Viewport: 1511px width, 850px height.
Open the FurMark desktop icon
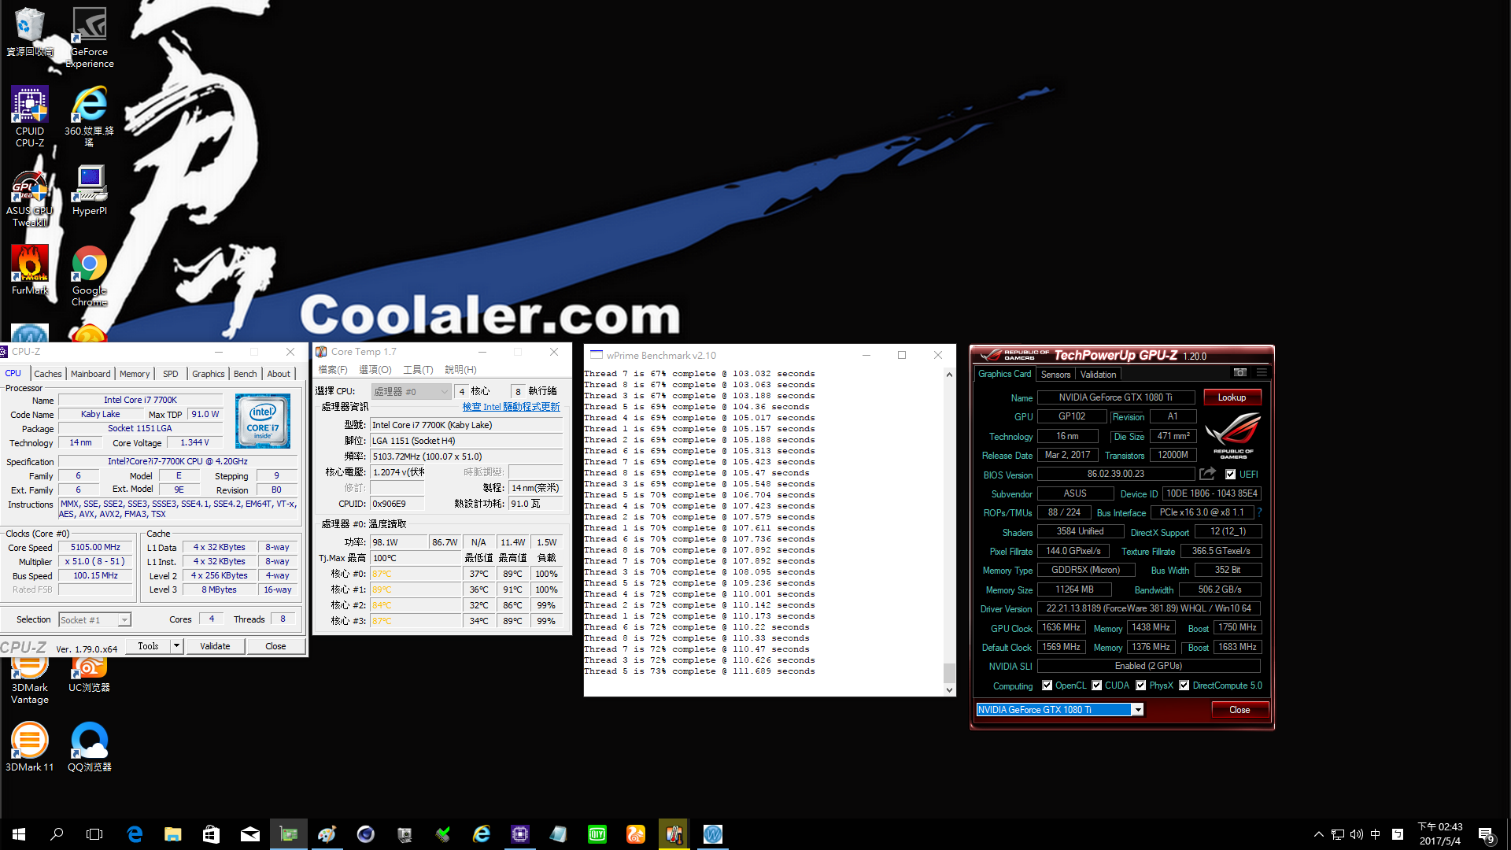[30, 269]
